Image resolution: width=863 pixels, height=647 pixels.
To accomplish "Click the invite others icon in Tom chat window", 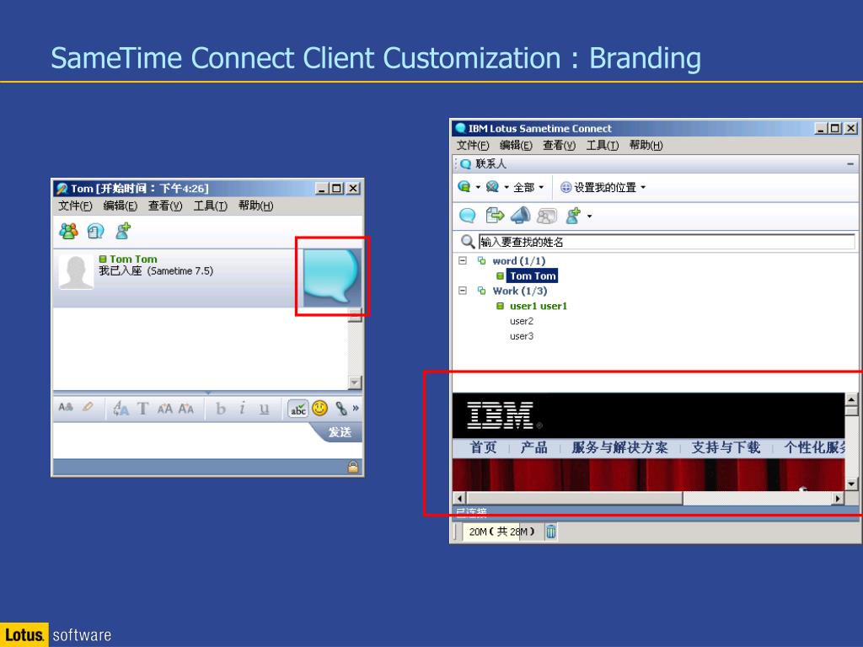I will [69, 231].
